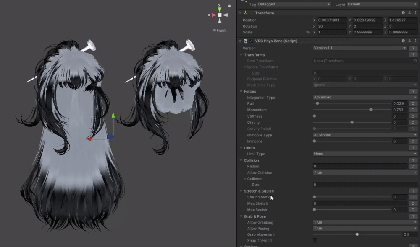Image resolution: width=420 pixels, height=247 pixels.
Task: Click the scene orientation gizmo center cube
Action: coord(220,15)
